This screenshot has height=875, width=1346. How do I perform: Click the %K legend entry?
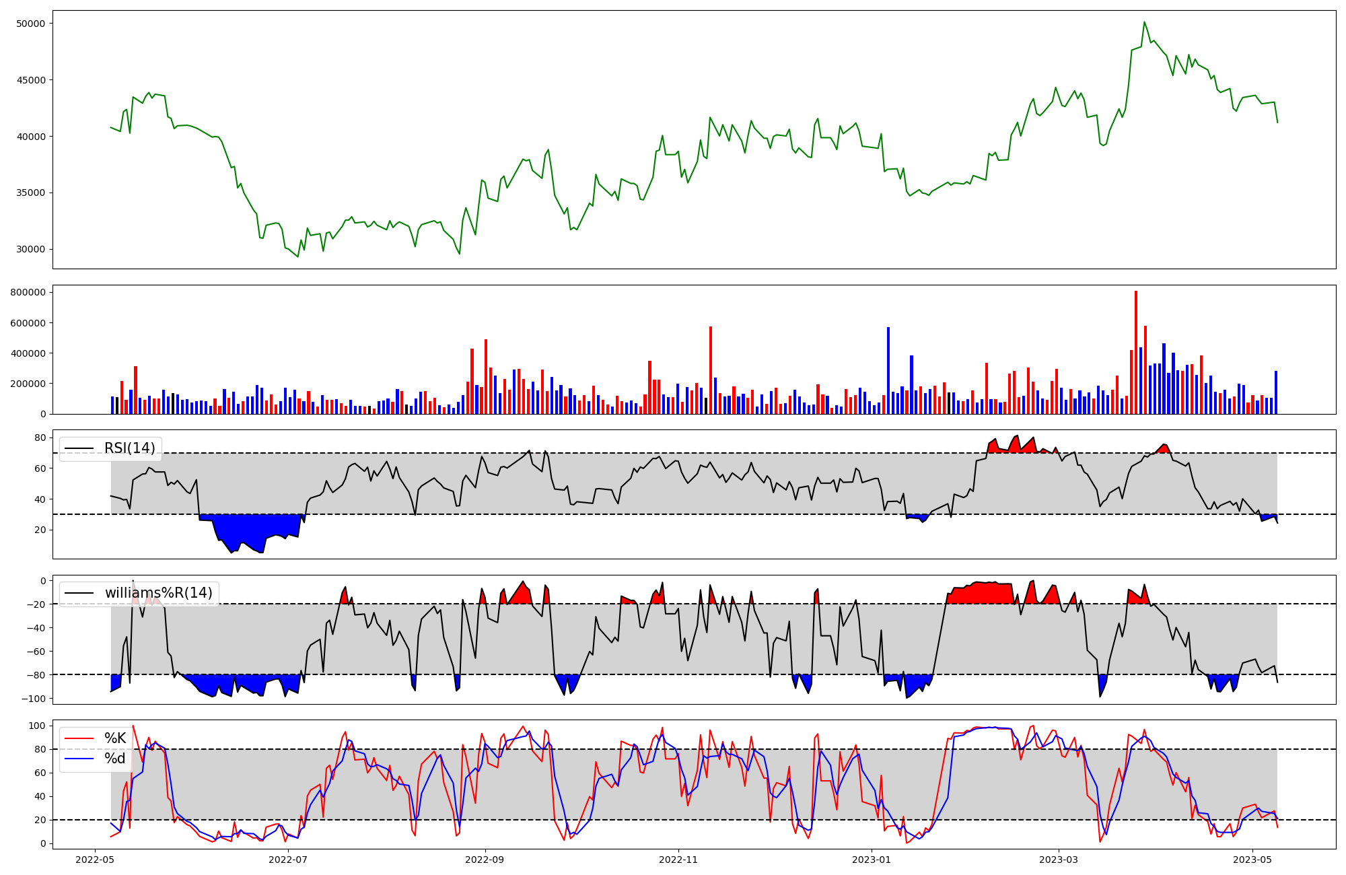pyautogui.click(x=115, y=738)
